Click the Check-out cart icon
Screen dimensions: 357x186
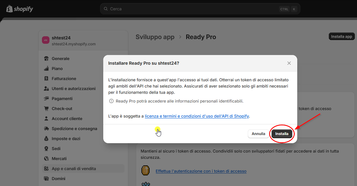pos(46,108)
